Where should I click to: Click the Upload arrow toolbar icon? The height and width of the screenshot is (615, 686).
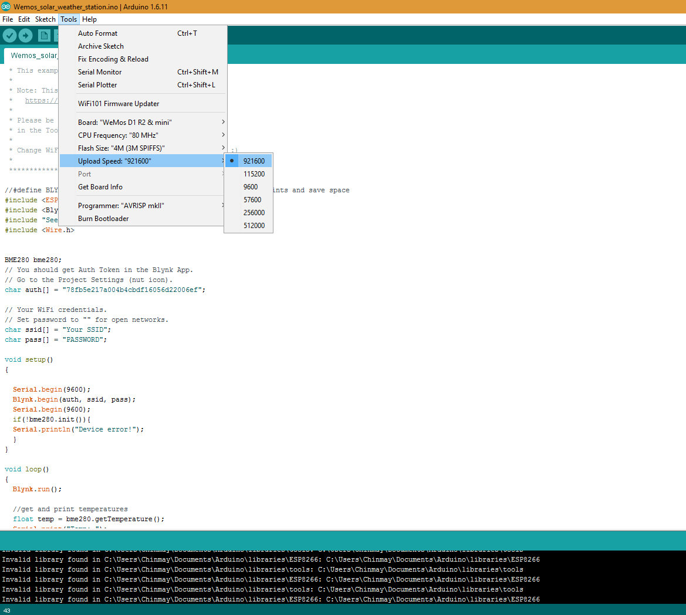25,35
